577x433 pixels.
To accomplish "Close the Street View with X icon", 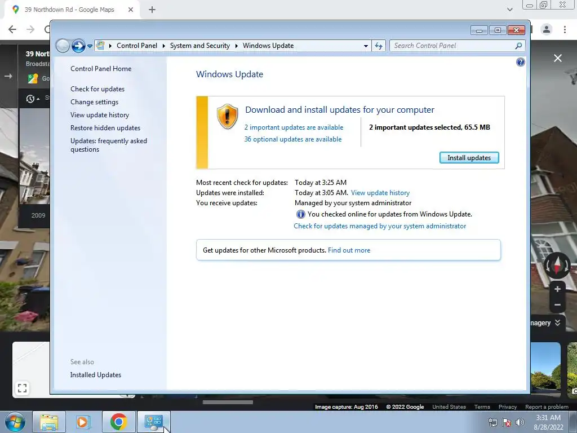I will (x=558, y=58).
